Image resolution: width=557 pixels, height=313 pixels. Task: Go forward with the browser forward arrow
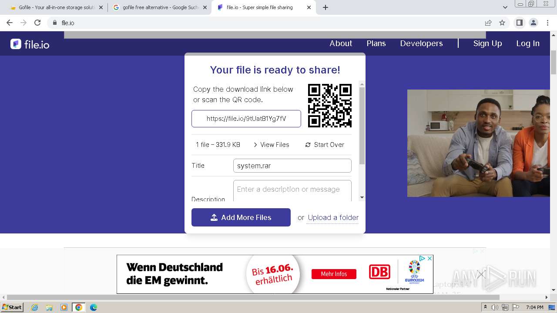click(23, 23)
